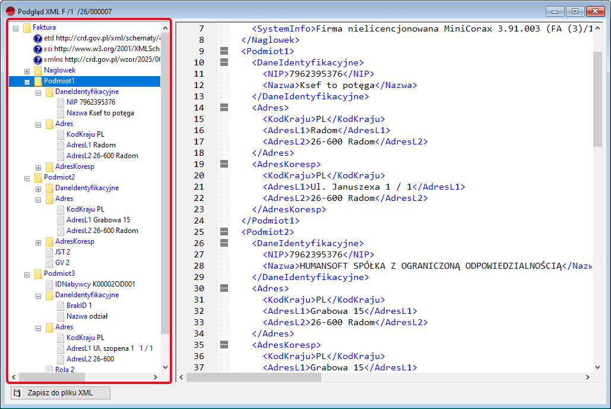Click the NIP 7962395376 document icon

(x=61, y=102)
